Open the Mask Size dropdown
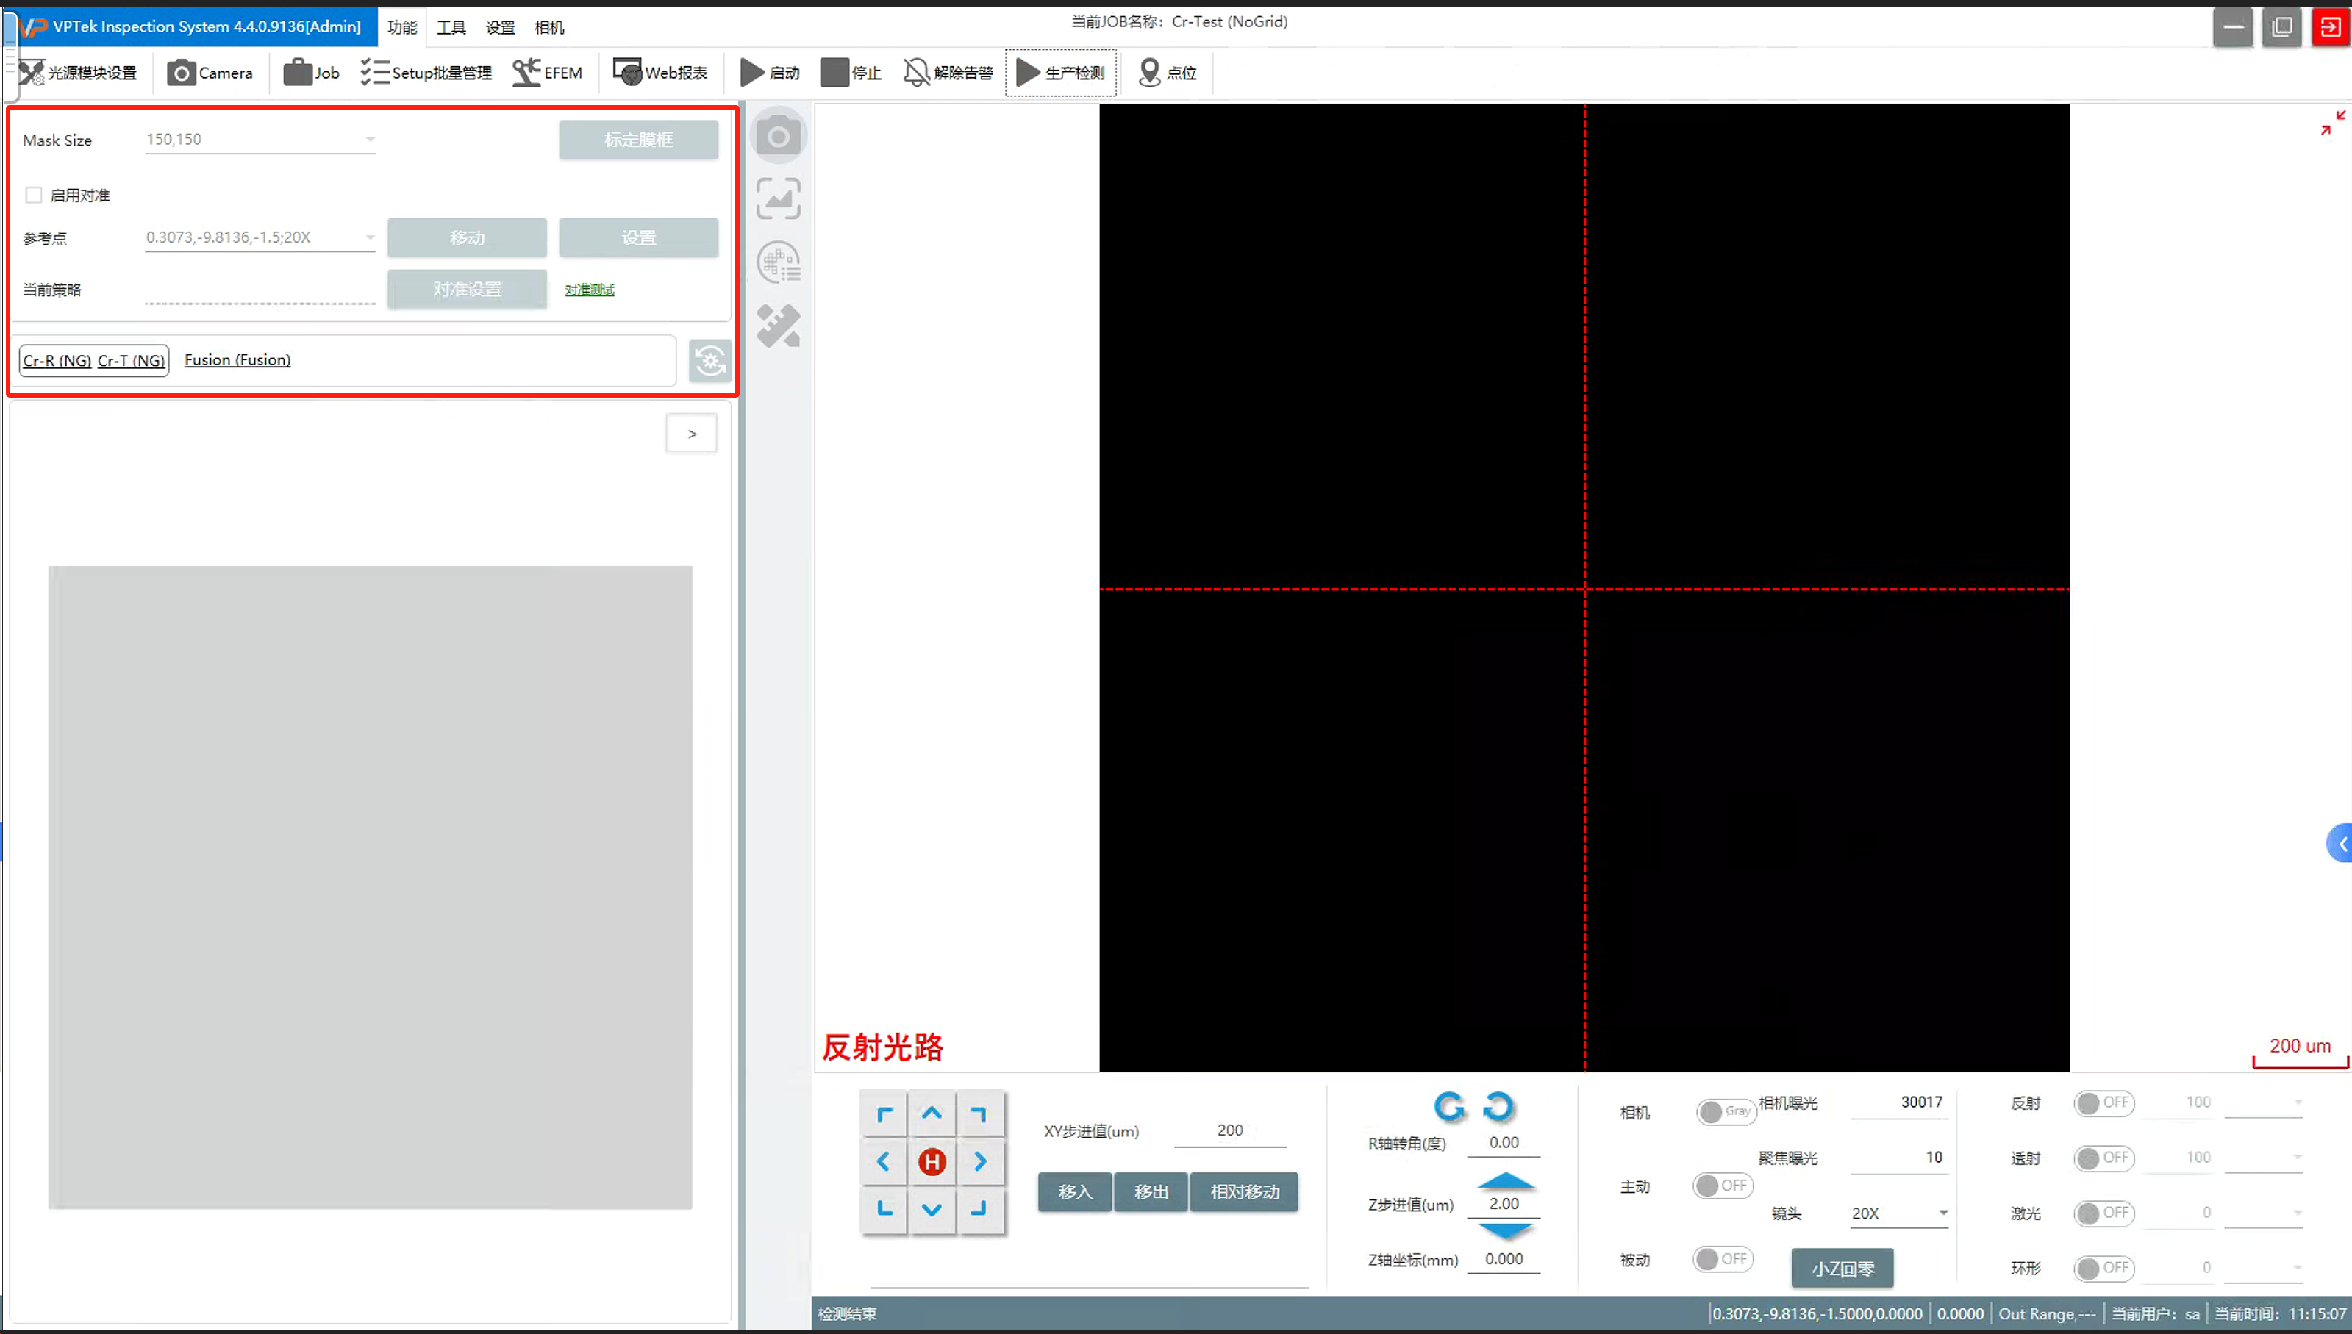The image size is (2352, 1334). pos(260,139)
